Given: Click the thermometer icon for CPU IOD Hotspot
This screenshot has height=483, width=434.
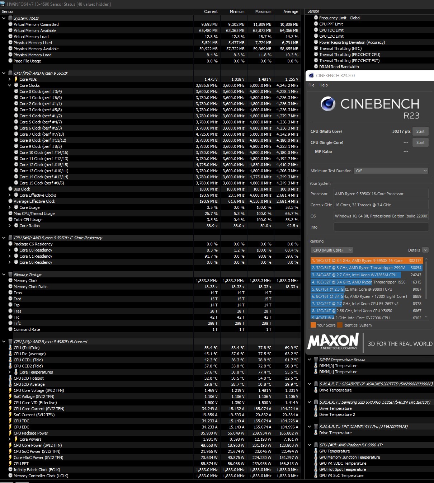Looking at the screenshot, I should (10, 378).
